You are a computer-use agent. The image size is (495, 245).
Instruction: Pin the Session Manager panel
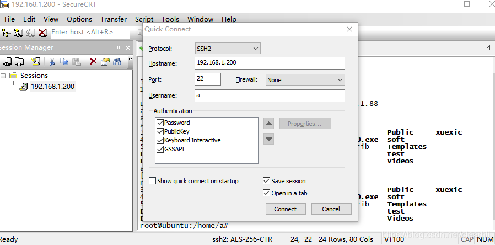[119, 48]
